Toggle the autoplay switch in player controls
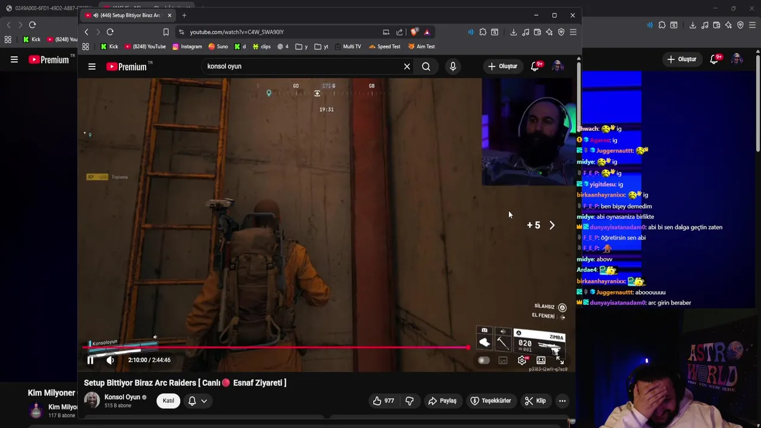This screenshot has width=761, height=428. point(483,360)
